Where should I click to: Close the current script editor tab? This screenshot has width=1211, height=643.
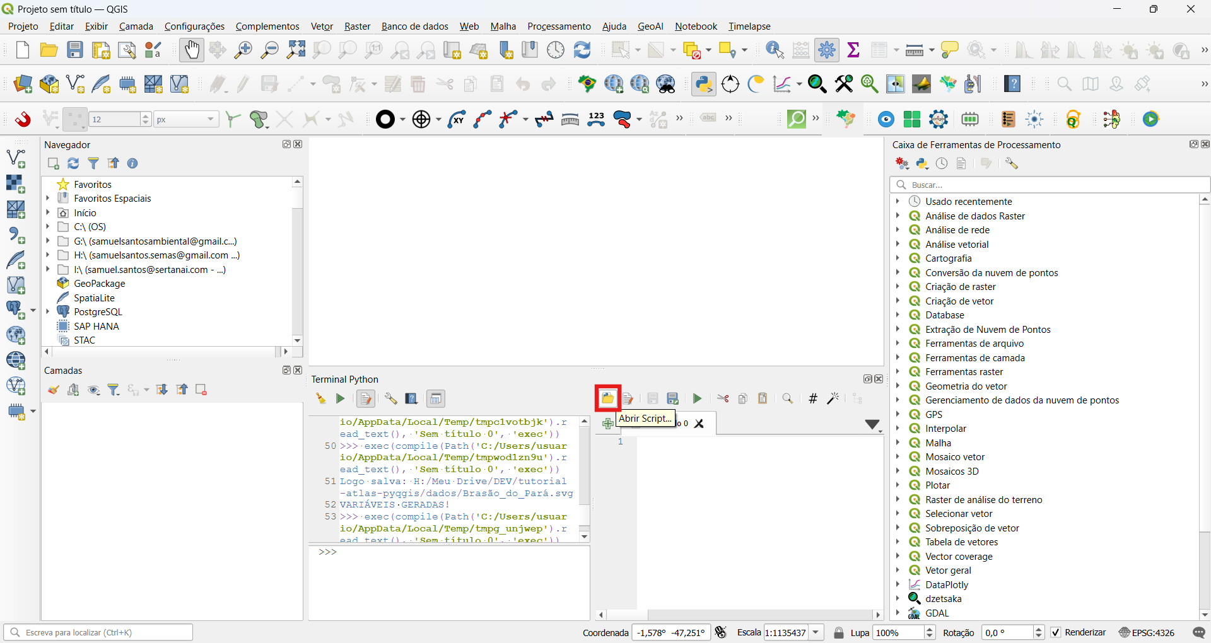click(x=699, y=424)
